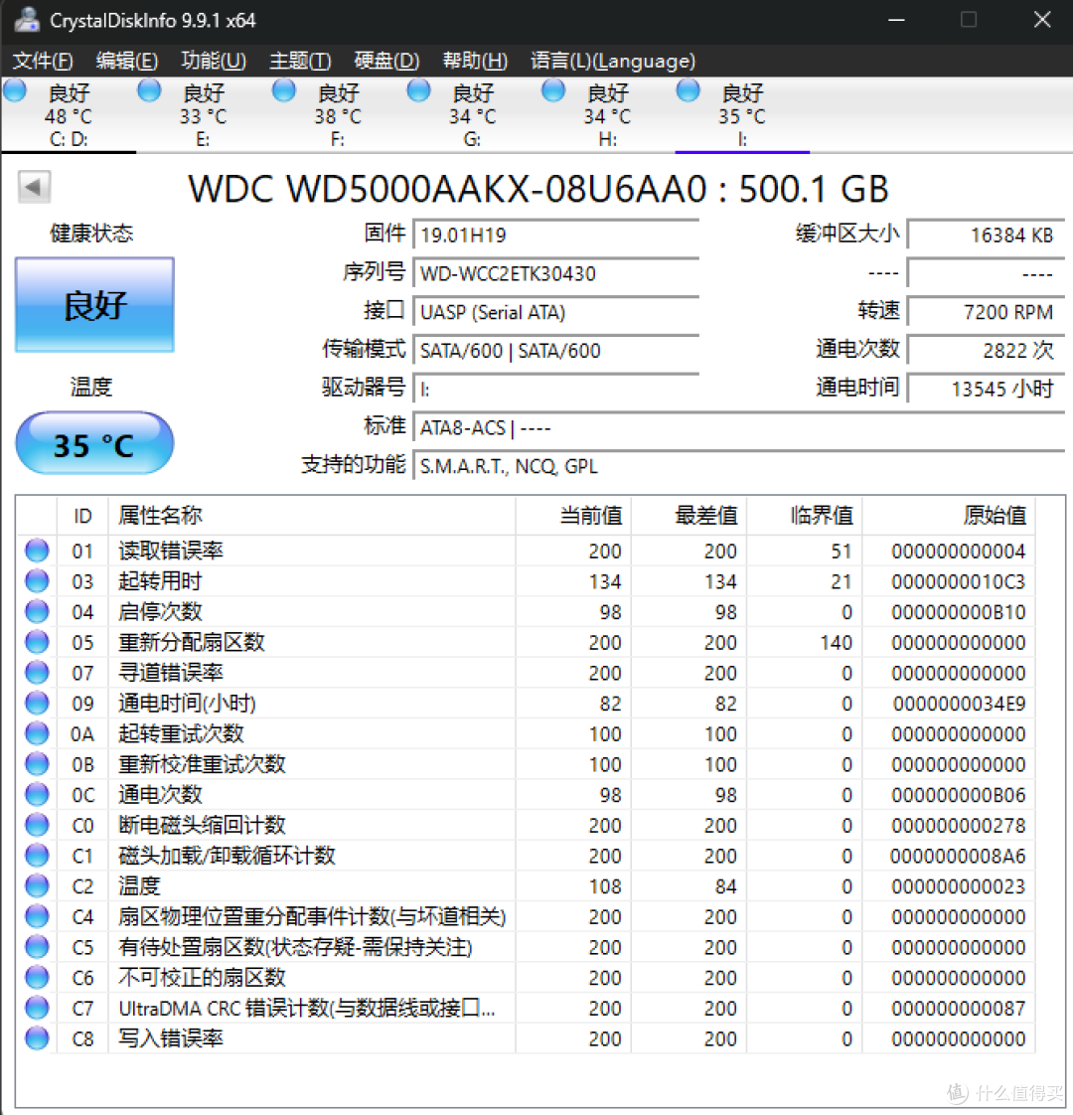Screen dimensions: 1073x1115
Task: Click the disk title WDC WD5000AAKX-08U6AA0
Action: coord(448,189)
